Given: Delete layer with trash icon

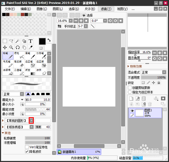Looking at the screenshot, I should click(150, 104).
